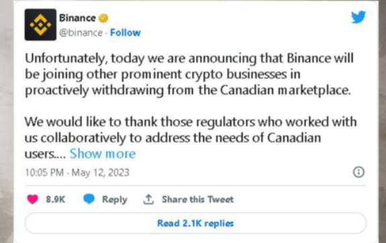386x243 pixels.
Task: Click the 8.9K likes count
Action: pyautogui.click(x=56, y=199)
